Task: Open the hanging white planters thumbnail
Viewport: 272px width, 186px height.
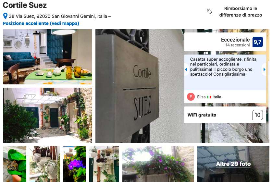Action: coord(45,164)
